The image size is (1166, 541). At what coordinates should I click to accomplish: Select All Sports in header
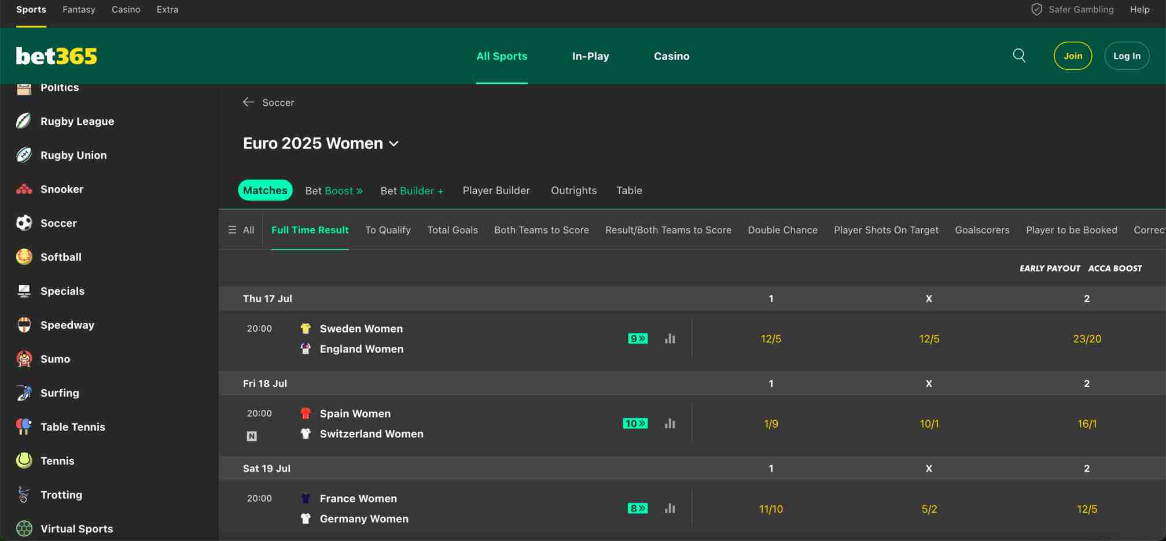point(502,56)
